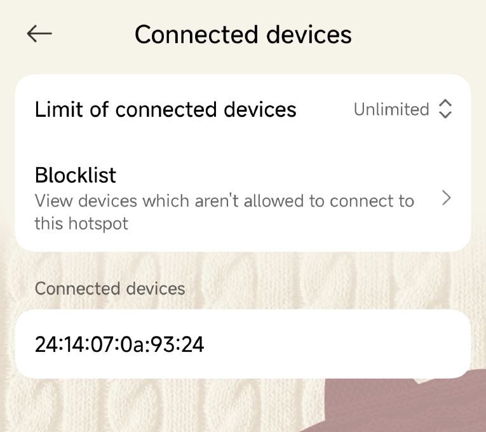The width and height of the screenshot is (486, 432).
Task: Click the Connected devices section header
Action: click(110, 289)
